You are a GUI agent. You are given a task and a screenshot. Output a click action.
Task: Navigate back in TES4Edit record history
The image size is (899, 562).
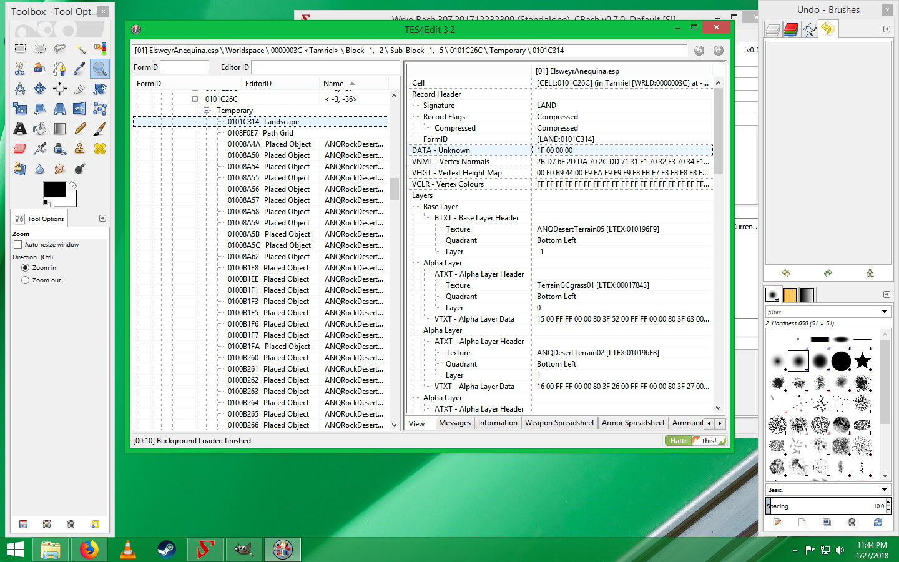point(699,51)
